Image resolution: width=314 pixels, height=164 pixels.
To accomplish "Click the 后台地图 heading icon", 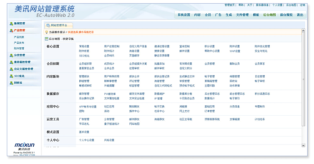I will [x=46, y=39].
